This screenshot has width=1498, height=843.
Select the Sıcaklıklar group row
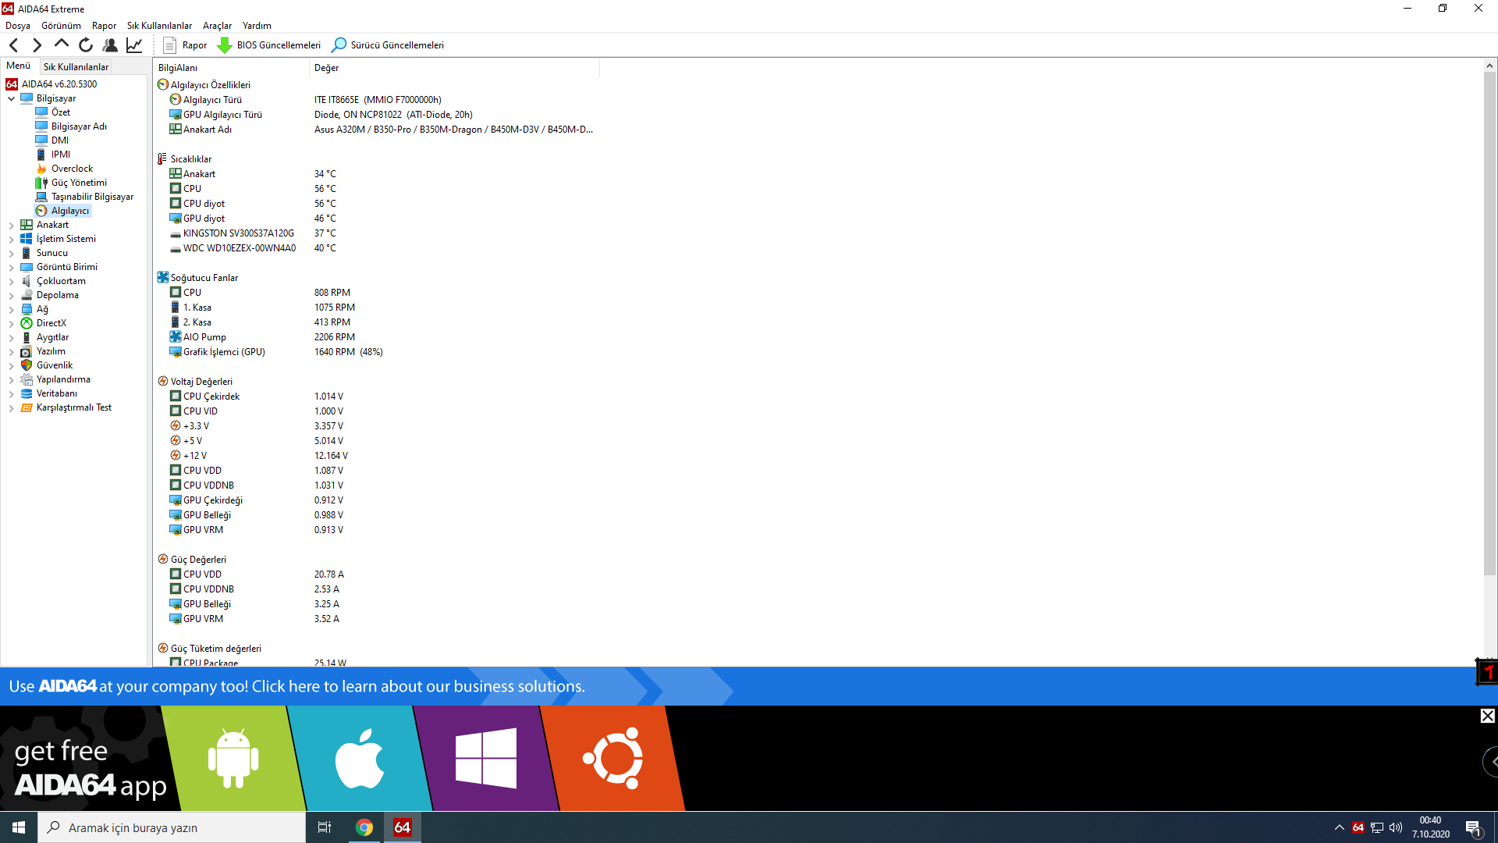(191, 159)
